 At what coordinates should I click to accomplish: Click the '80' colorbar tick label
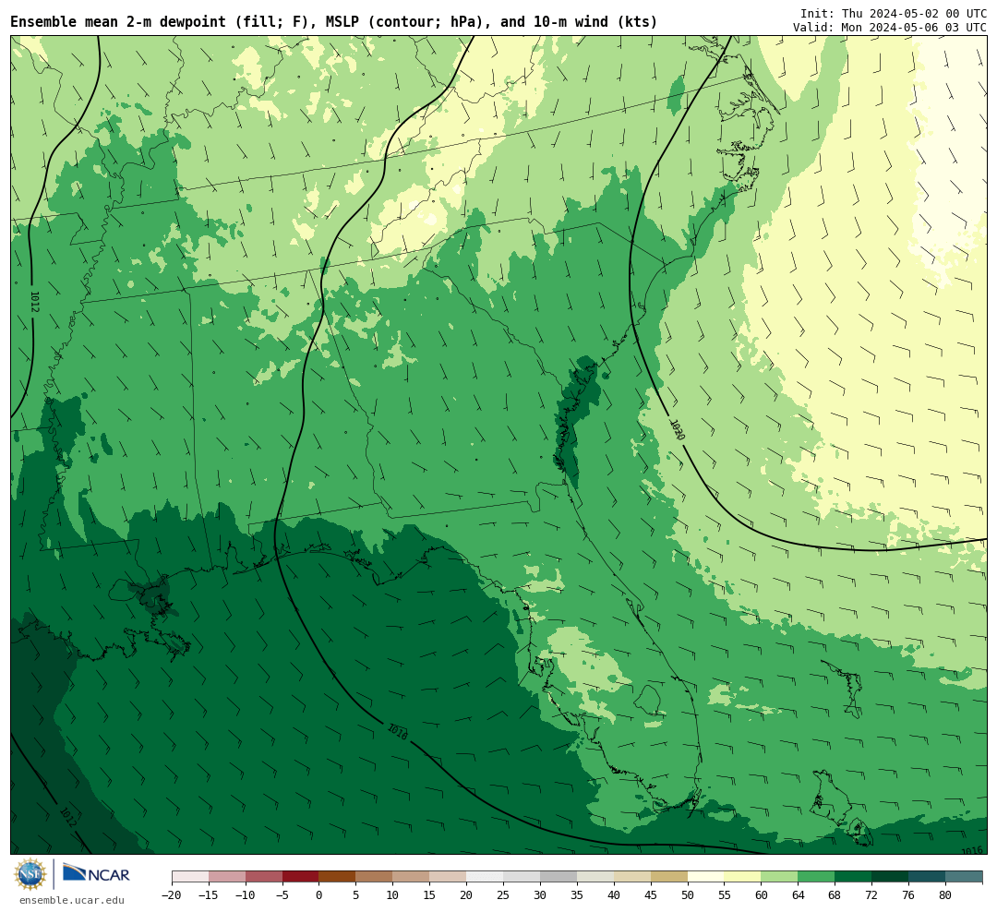[946, 895]
